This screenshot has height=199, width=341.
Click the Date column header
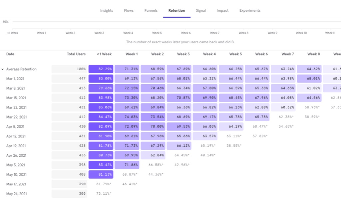[x=10, y=54]
